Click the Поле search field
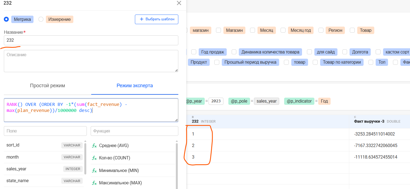This screenshot has height=189, width=410. (45, 131)
